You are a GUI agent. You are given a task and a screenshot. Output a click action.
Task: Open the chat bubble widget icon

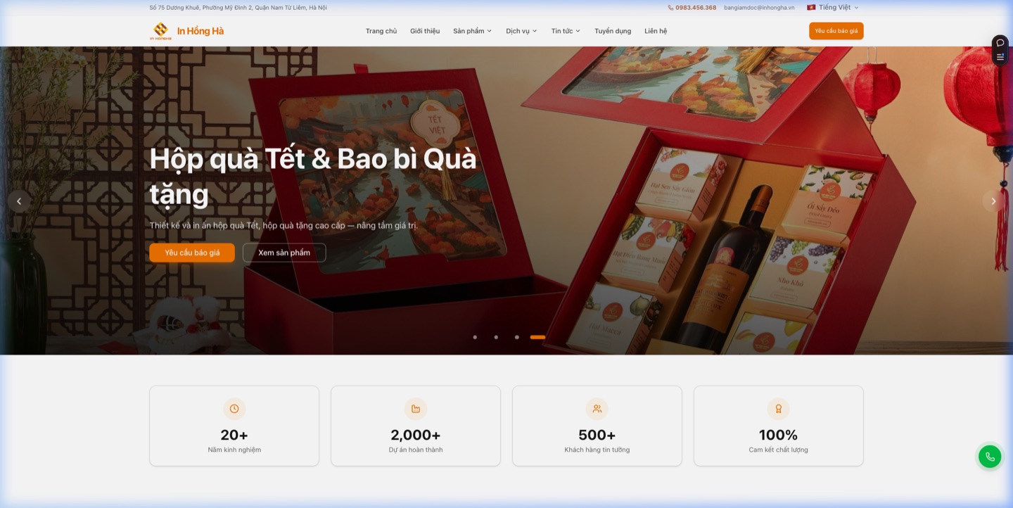coord(1000,42)
